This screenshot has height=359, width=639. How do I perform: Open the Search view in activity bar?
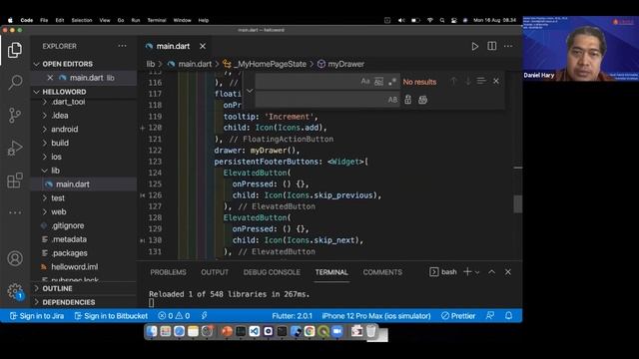click(15, 82)
